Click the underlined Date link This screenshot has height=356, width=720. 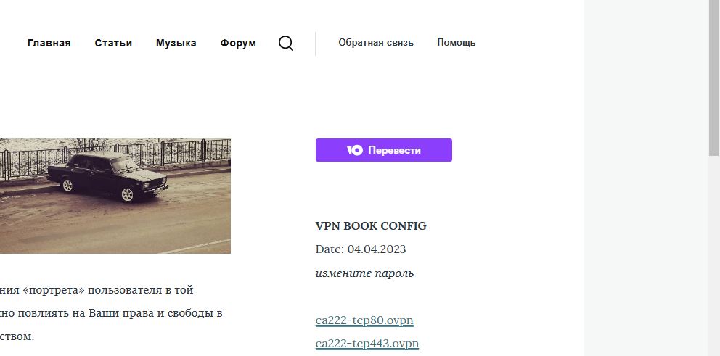click(x=328, y=249)
